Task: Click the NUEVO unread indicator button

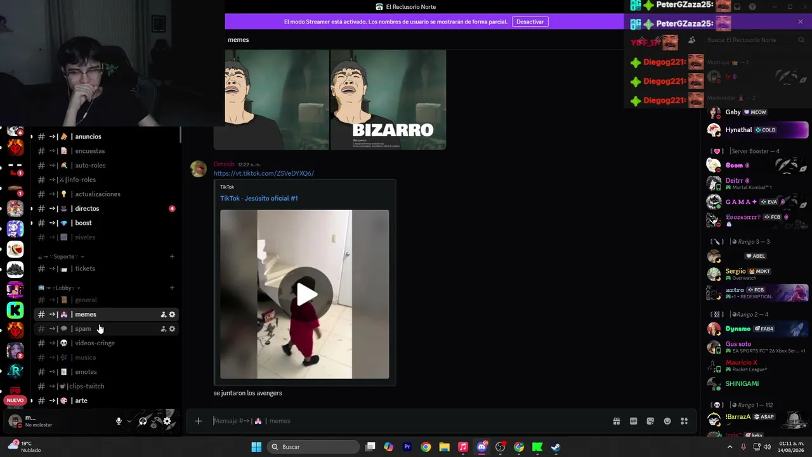Action: pyautogui.click(x=15, y=401)
